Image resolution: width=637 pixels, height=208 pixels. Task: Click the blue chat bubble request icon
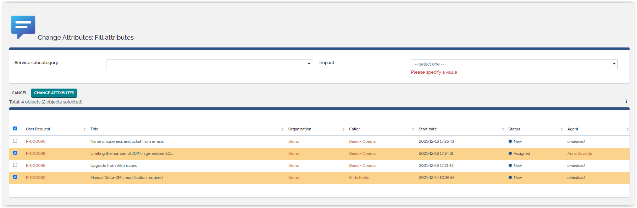tap(23, 27)
